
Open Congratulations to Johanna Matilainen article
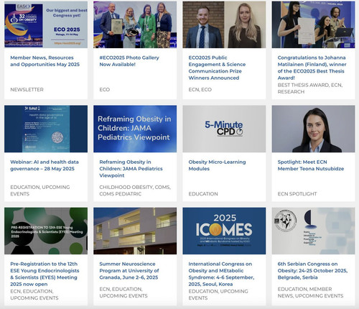(x=312, y=68)
